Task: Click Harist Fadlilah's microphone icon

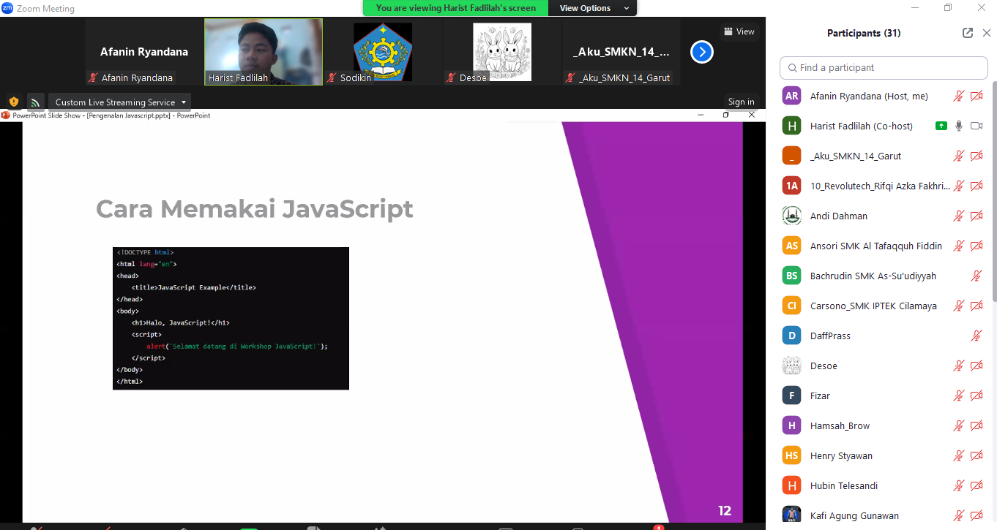Action: pos(959,126)
